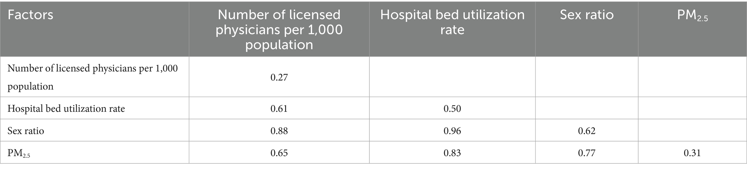Click the cell containing 0.83
The width and height of the screenshot is (747, 170).
coord(452,153)
